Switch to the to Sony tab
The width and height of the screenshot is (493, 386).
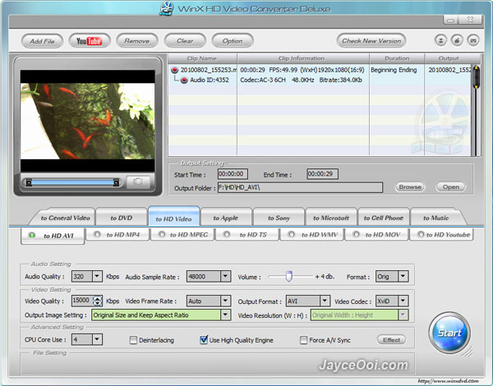click(279, 218)
